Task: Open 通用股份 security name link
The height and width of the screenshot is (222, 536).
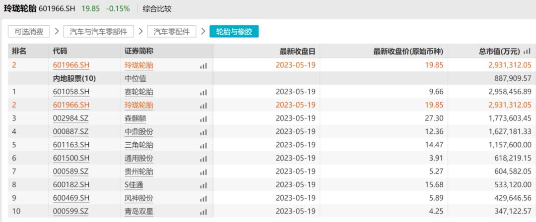Action: tap(139, 159)
